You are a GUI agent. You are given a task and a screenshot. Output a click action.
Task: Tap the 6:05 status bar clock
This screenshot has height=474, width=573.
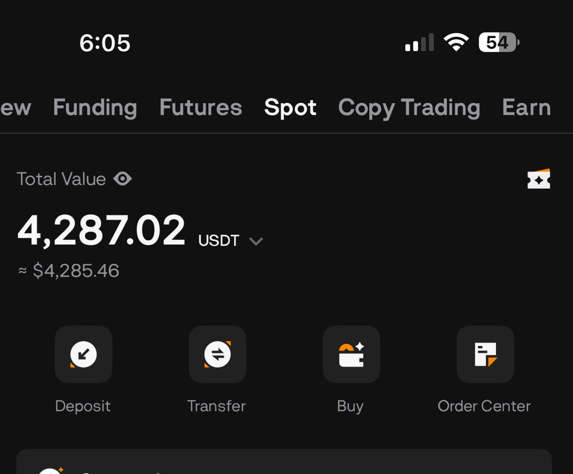105,43
